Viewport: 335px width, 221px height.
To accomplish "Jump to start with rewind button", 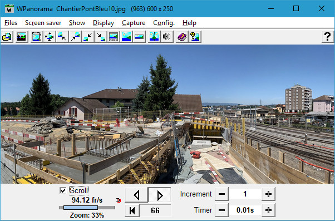I will pos(132,210).
